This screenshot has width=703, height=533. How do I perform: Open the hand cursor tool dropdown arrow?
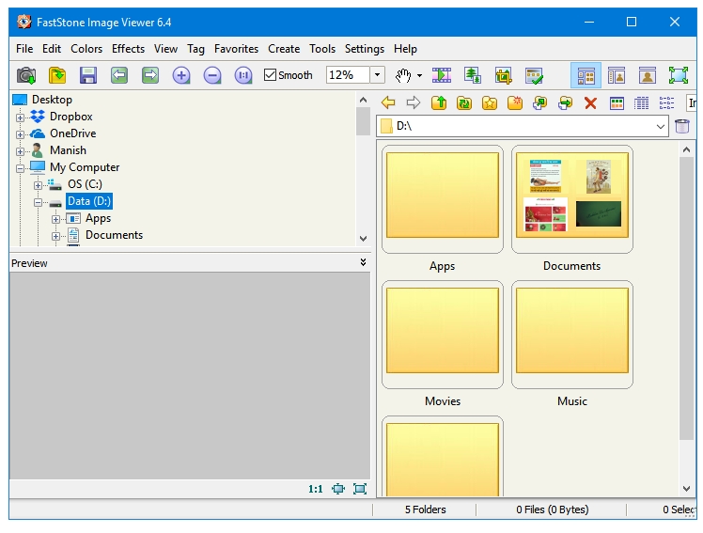420,75
